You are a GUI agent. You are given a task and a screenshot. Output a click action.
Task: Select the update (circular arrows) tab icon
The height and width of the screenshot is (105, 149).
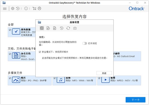(68, 28)
